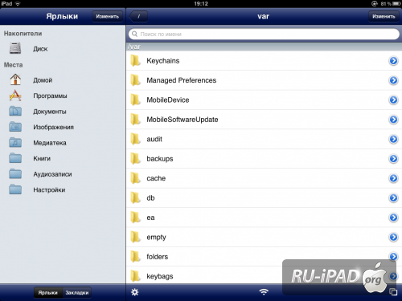Screen dimensions: 402x301
Task: Click the audit folder icon
Action: tap(135, 139)
